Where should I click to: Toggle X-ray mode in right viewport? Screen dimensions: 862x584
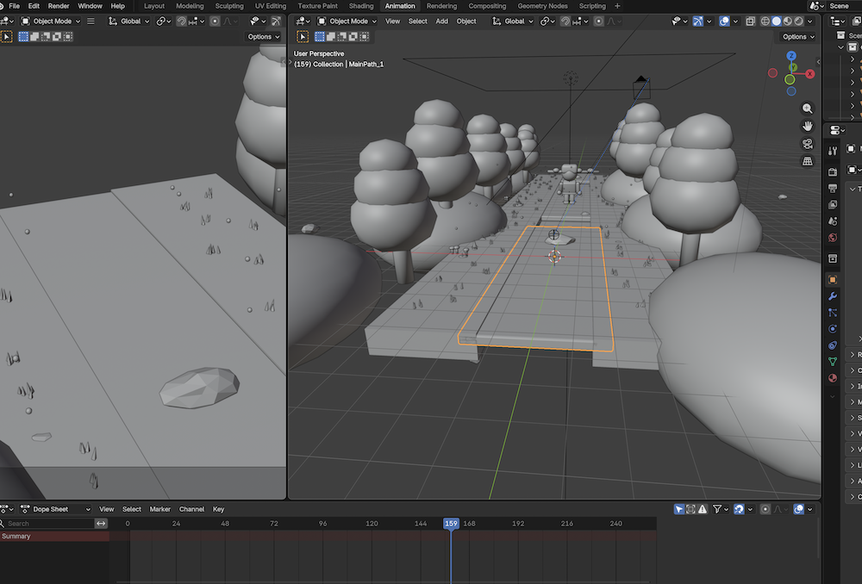(751, 21)
